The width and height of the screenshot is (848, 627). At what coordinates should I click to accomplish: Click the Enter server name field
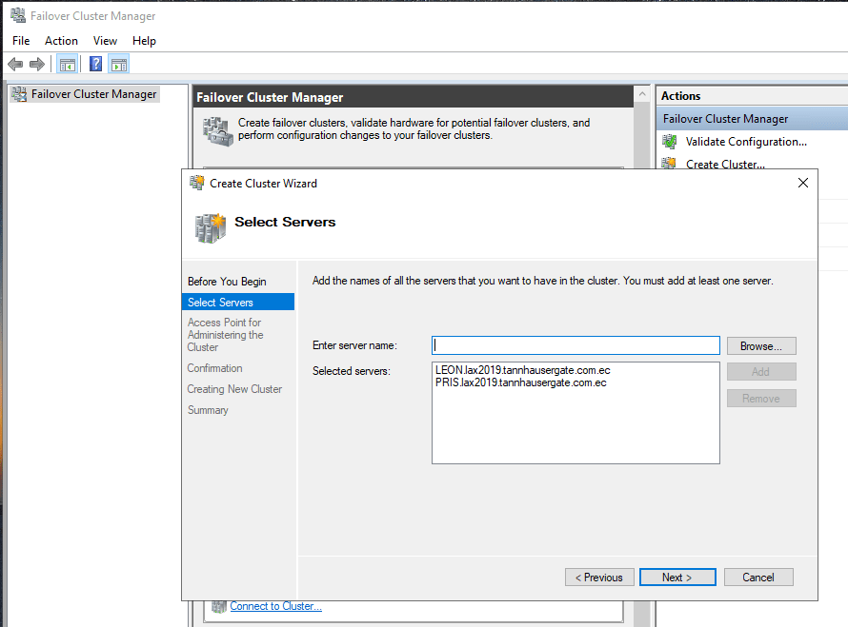(575, 345)
